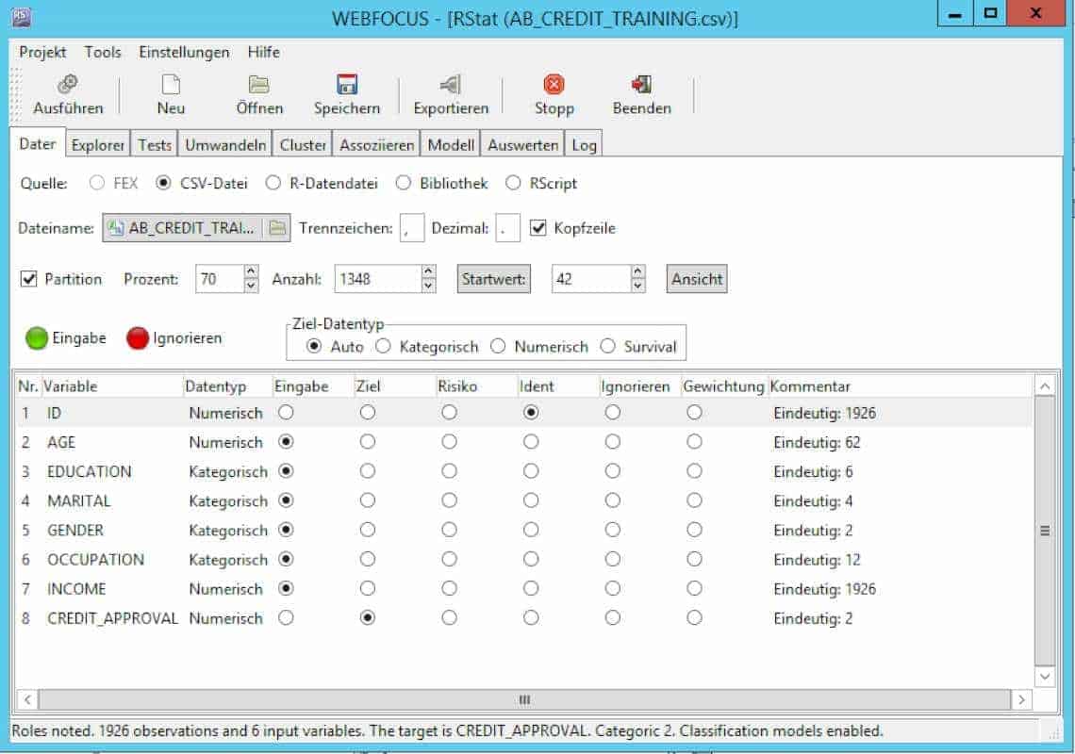Click the OCCUPATION variable name
The image size is (1075, 754).
pos(95,560)
